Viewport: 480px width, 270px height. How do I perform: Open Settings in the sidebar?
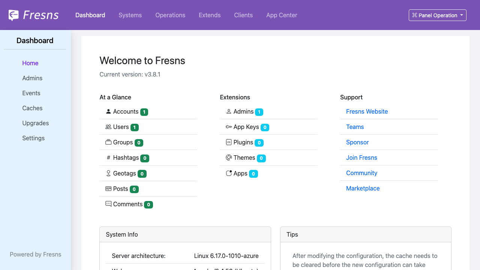(x=33, y=138)
